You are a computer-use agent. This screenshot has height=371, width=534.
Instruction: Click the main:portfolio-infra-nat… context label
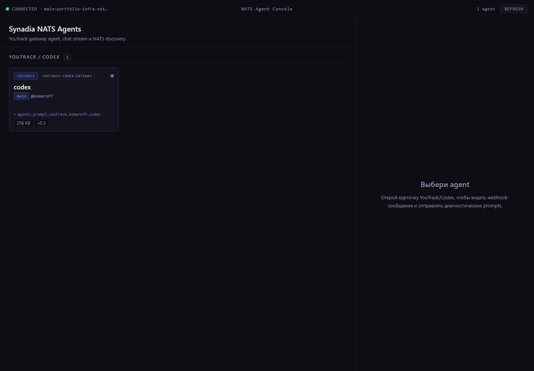point(76,9)
